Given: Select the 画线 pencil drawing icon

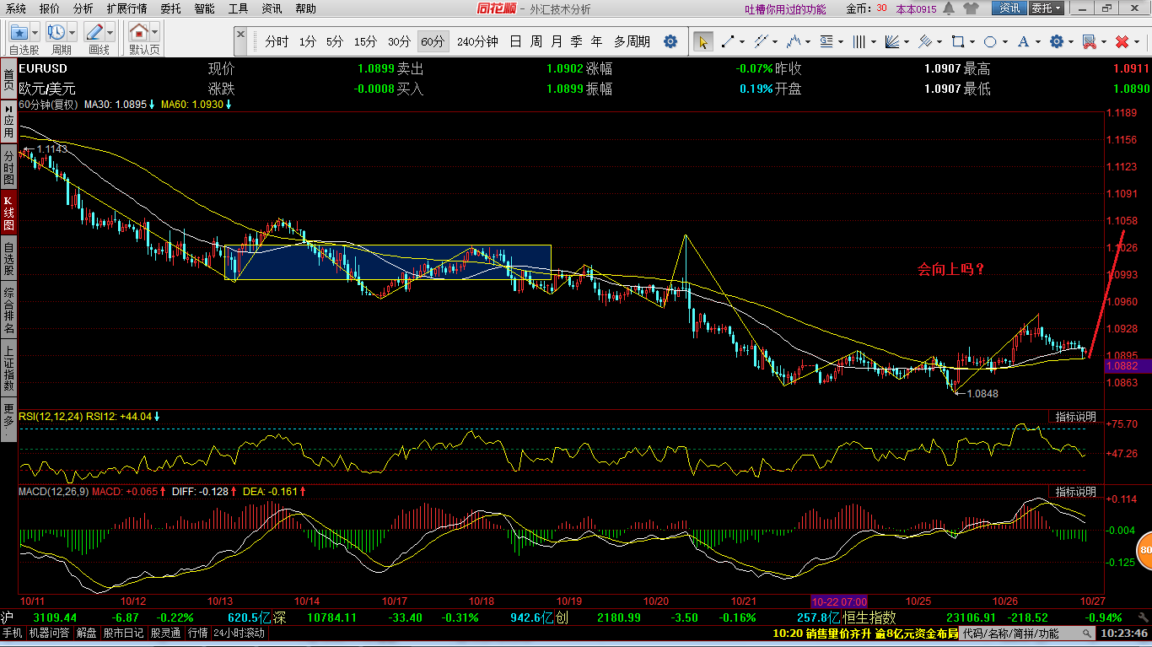Looking at the screenshot, I should (x=94, y=33).
